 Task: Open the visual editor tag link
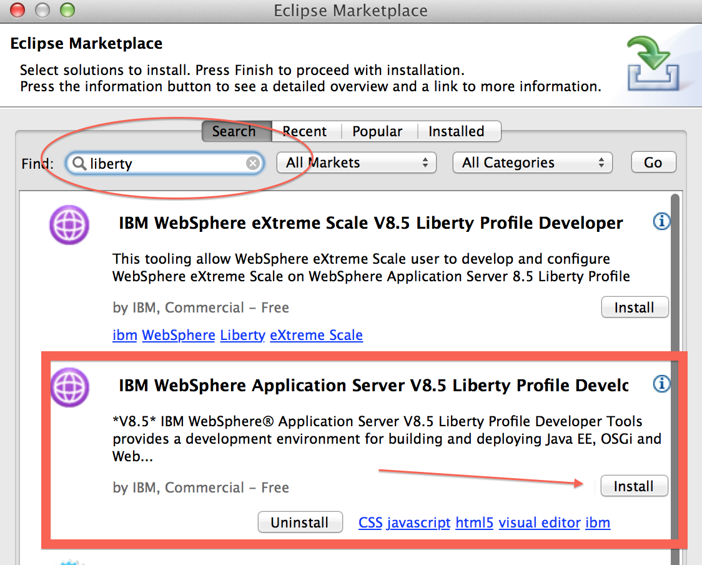click(x=540, y=523)
